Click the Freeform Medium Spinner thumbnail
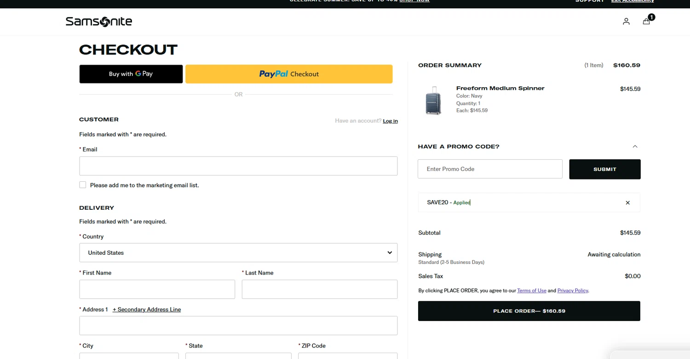 433,101
